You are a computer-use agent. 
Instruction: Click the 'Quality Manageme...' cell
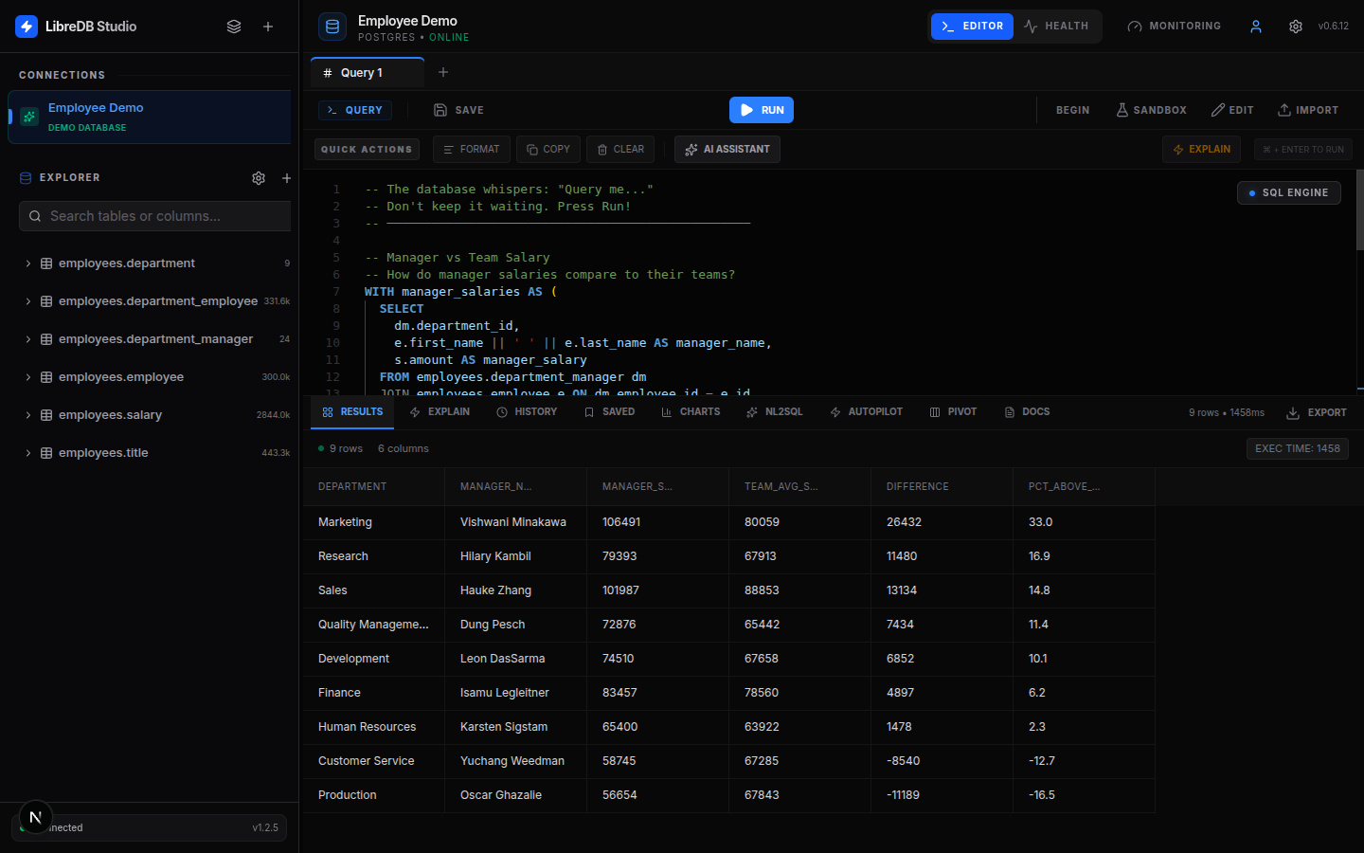[x=373, y=625]
